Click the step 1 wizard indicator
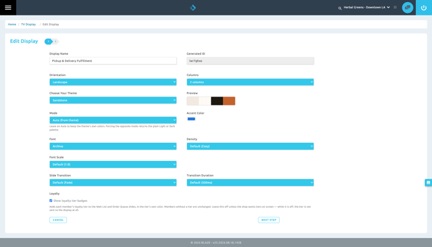Screen dimensions: 432x247 48,41
